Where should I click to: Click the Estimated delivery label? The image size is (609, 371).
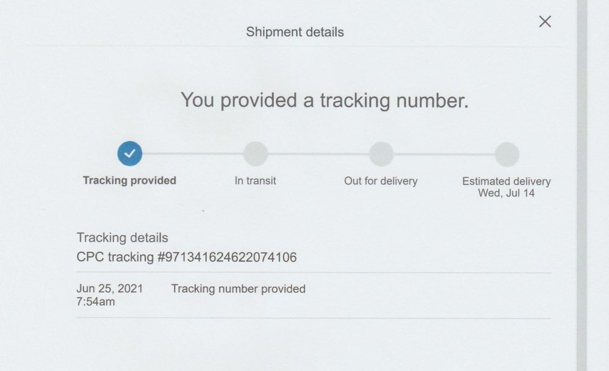coord(506,181)
